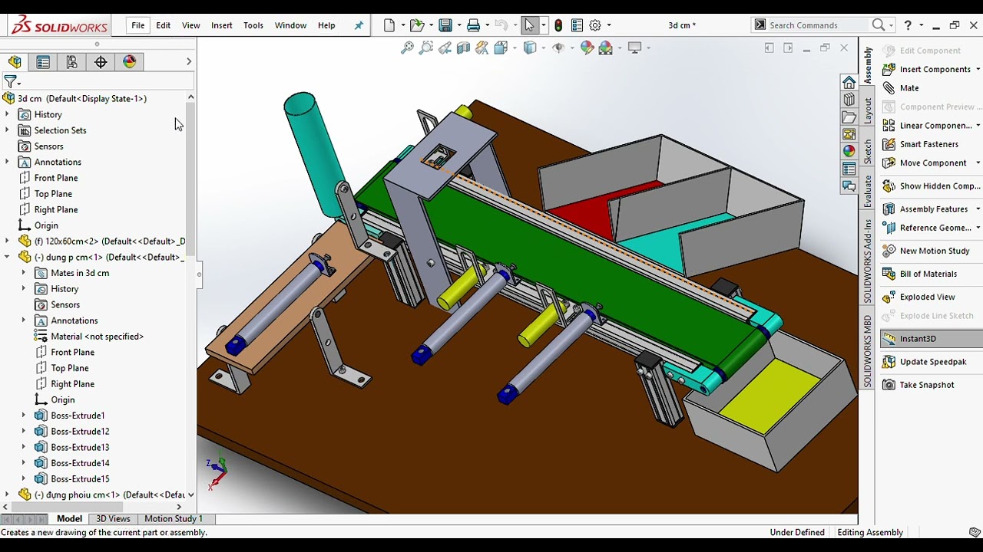Viewport: 983px width, 552px height.
Task: Click the Edit Appearance color ball icon
Action: click(587, 48)
